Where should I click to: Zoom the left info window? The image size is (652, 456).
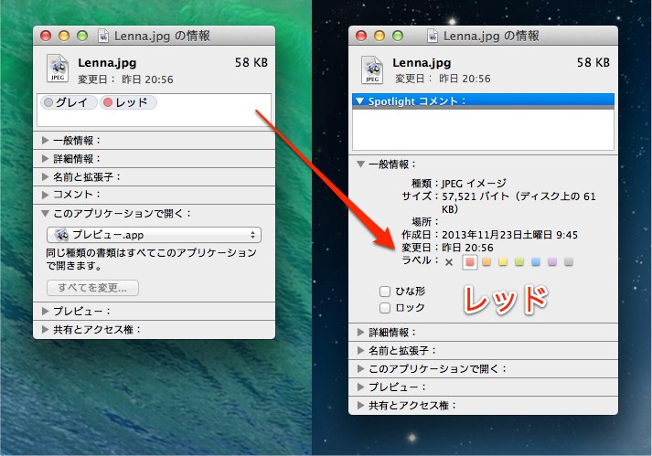(x=82, y=37)
